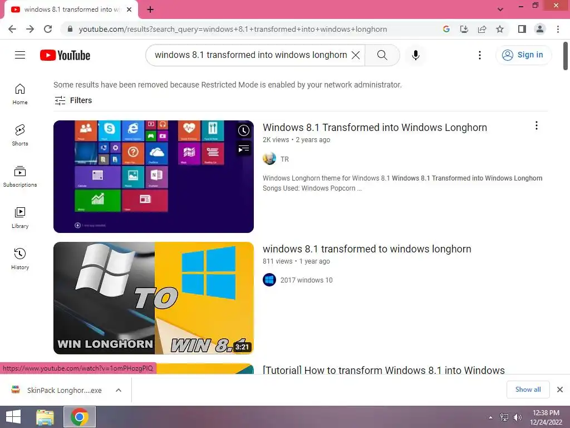The image size is (570, 428).
Task: Click the install/download icon in address bar
Action: 464,29
